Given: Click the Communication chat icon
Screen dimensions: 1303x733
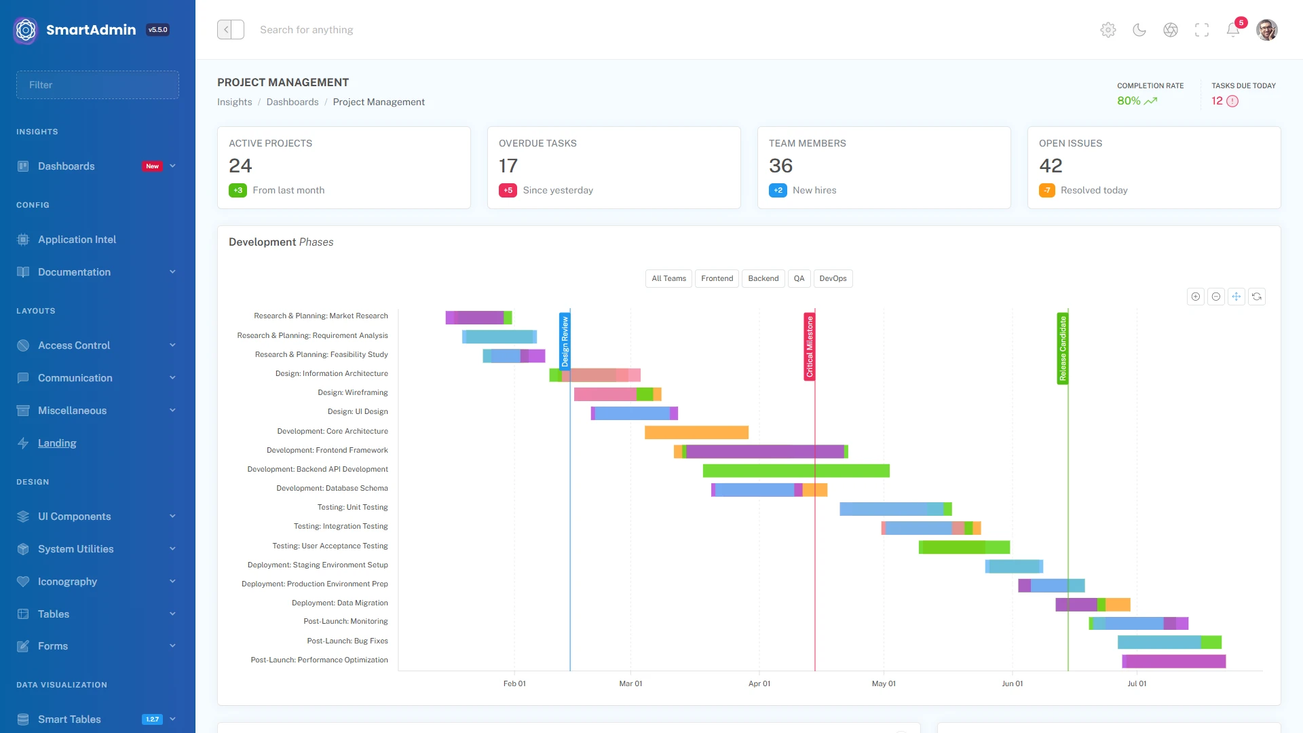Looking at the screenshot, I should click(x=23, y=378).
